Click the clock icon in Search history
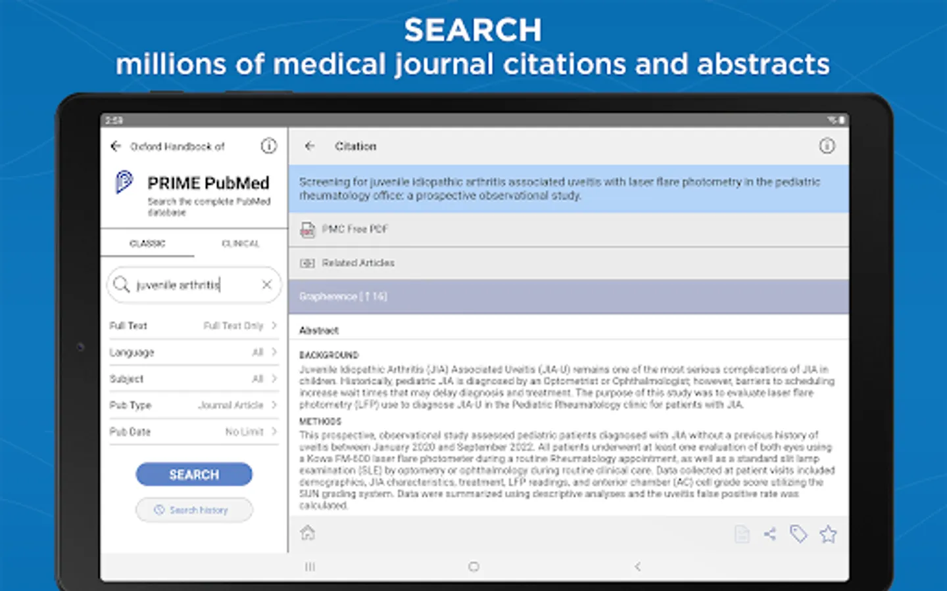The height and width of the screenshot is (591, 947). 159,510
